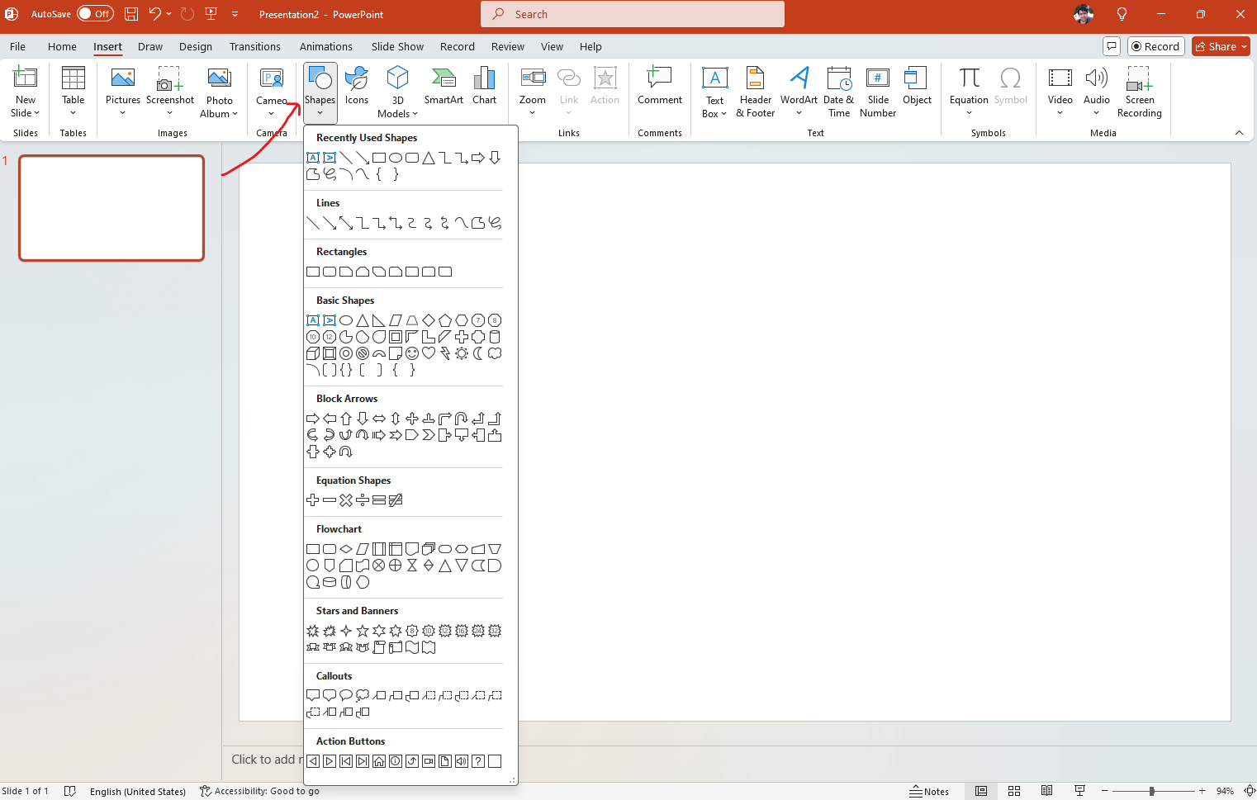Switch to the Design tab
The height and width of the screenshot is (800, 1257).
[x=196, y=46]
